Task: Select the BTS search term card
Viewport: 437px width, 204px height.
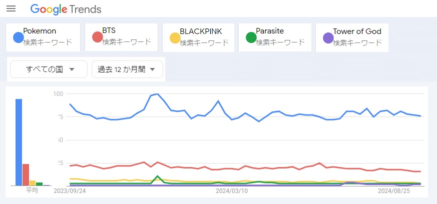Action: (x=125, y=37)
